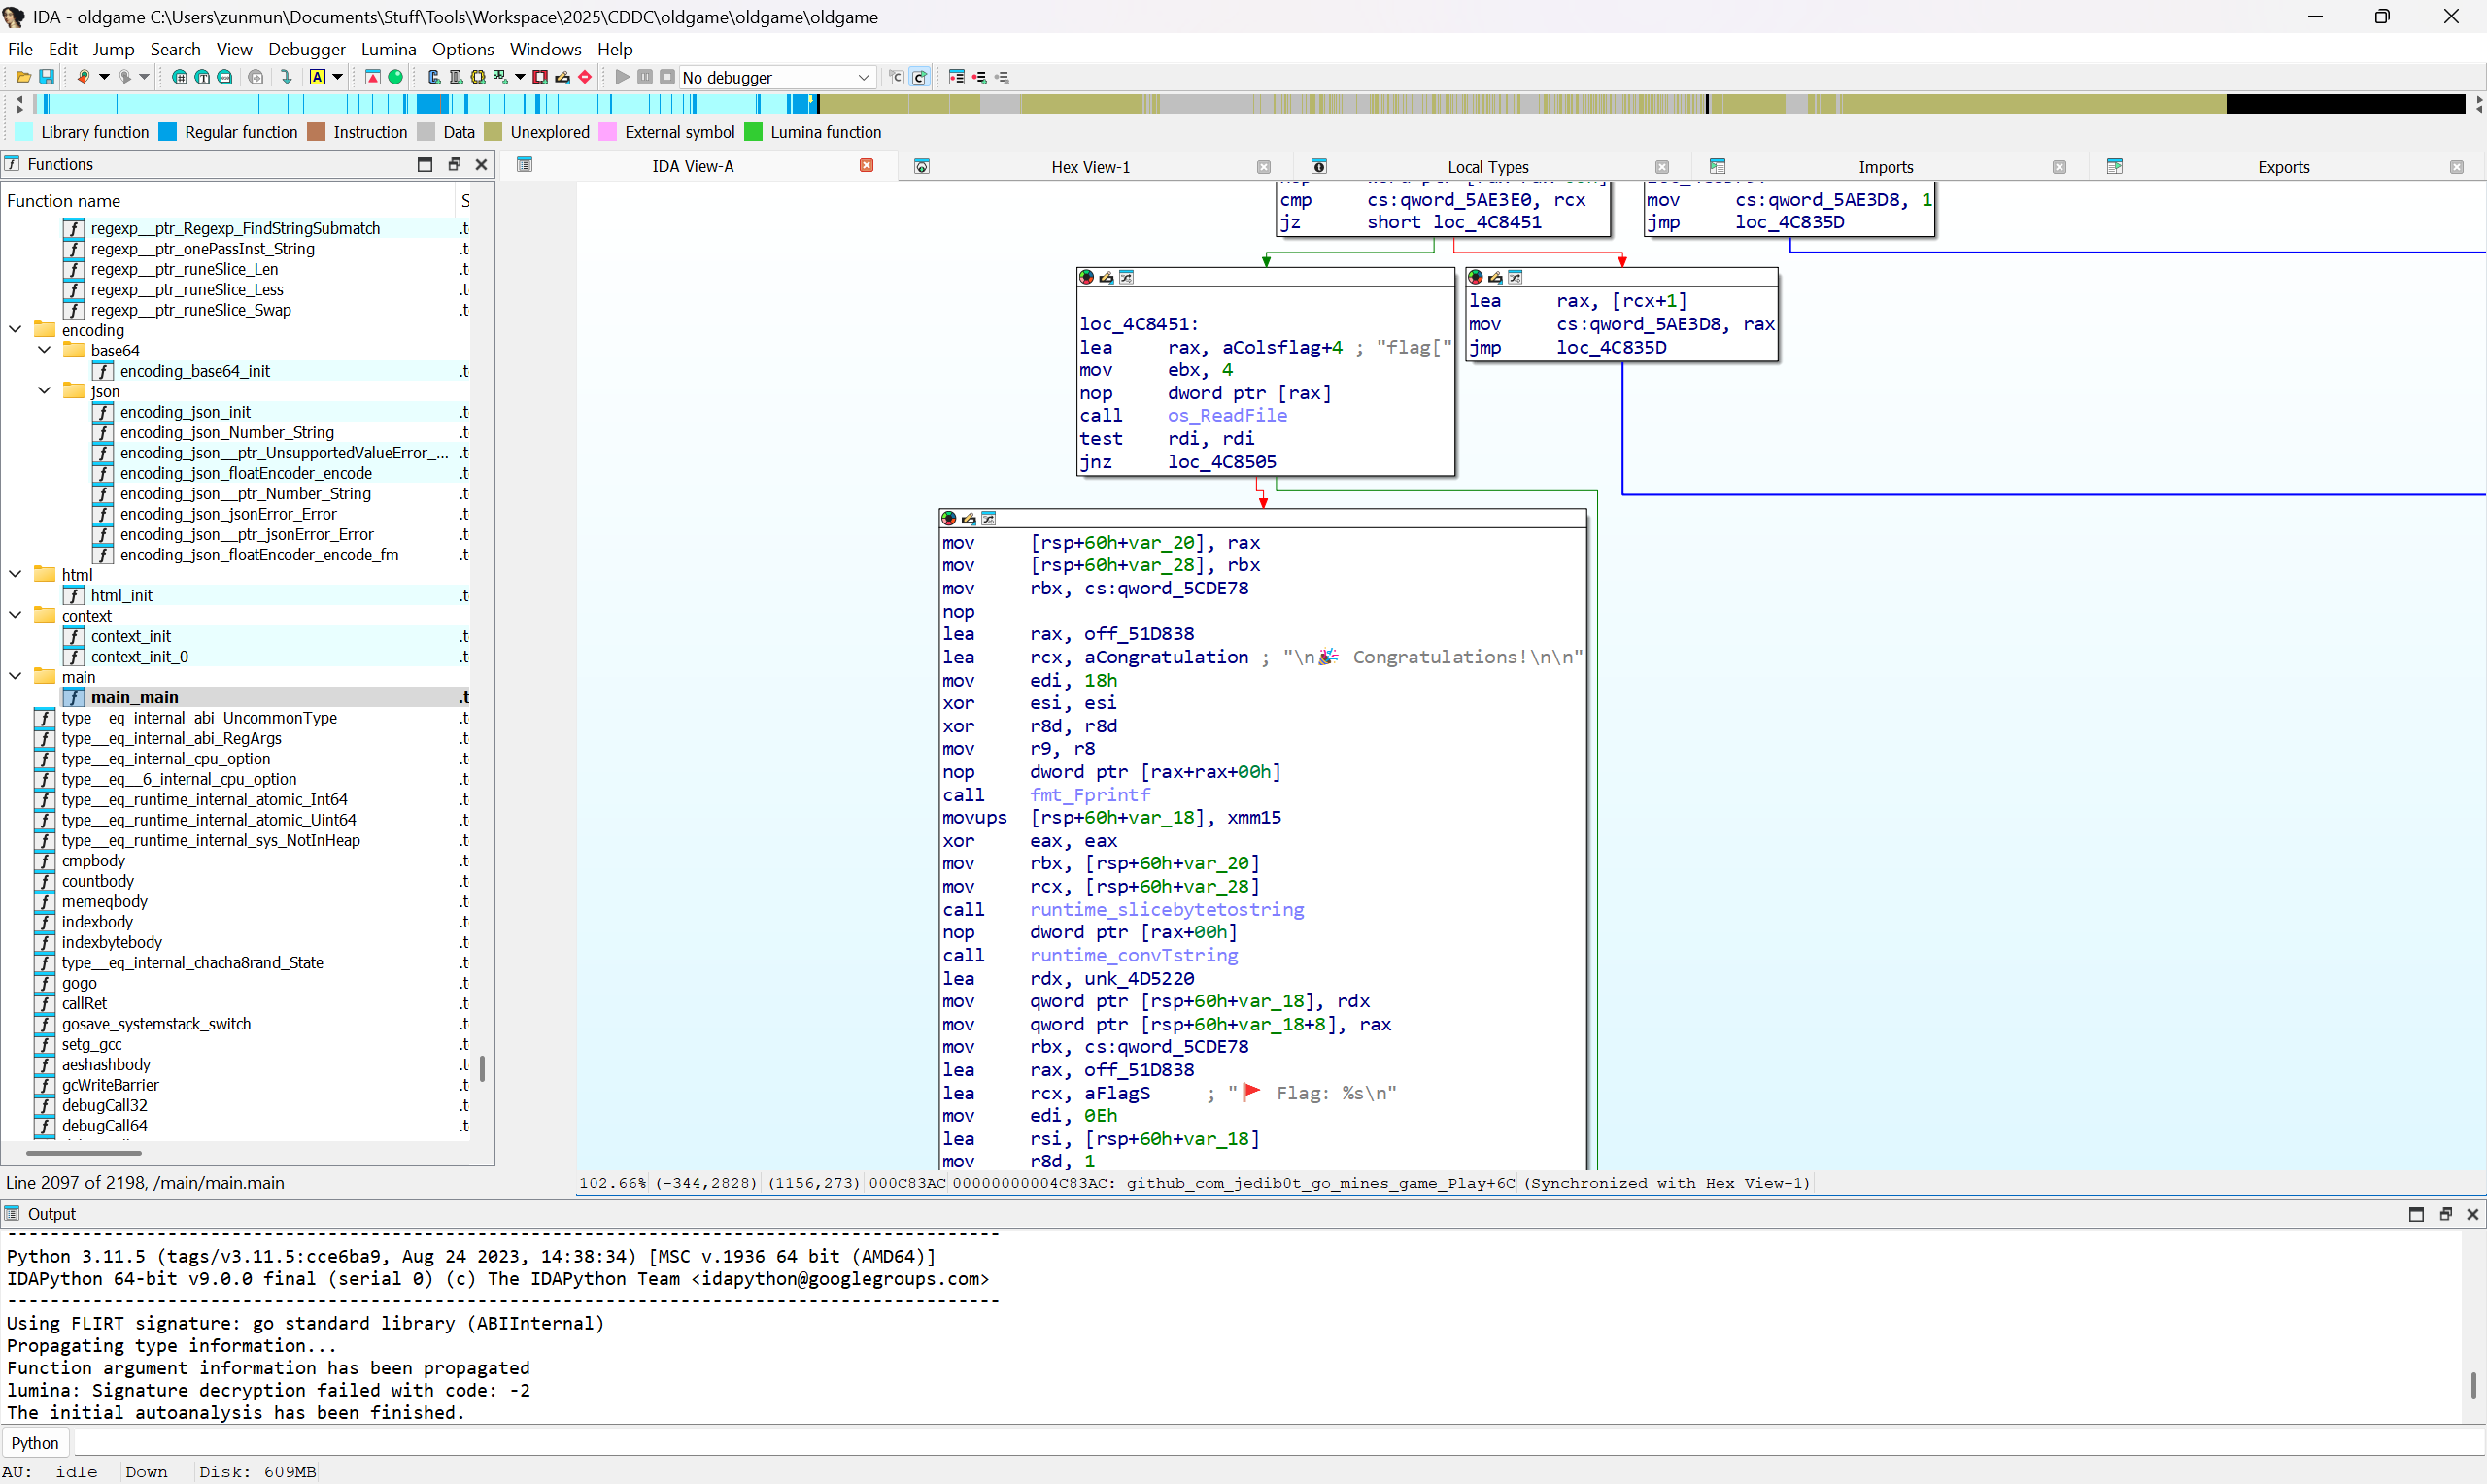Close the Hex View-1 tab
Viewport: 2487px width, 1484px height.
(1263, 167)
